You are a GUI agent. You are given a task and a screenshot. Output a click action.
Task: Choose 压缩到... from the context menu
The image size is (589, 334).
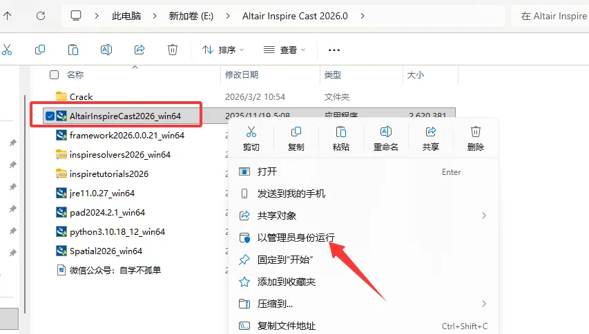(363, 304)
